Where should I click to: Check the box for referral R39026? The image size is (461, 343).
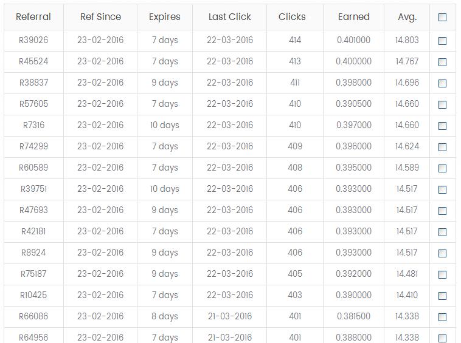pos(442,41)
